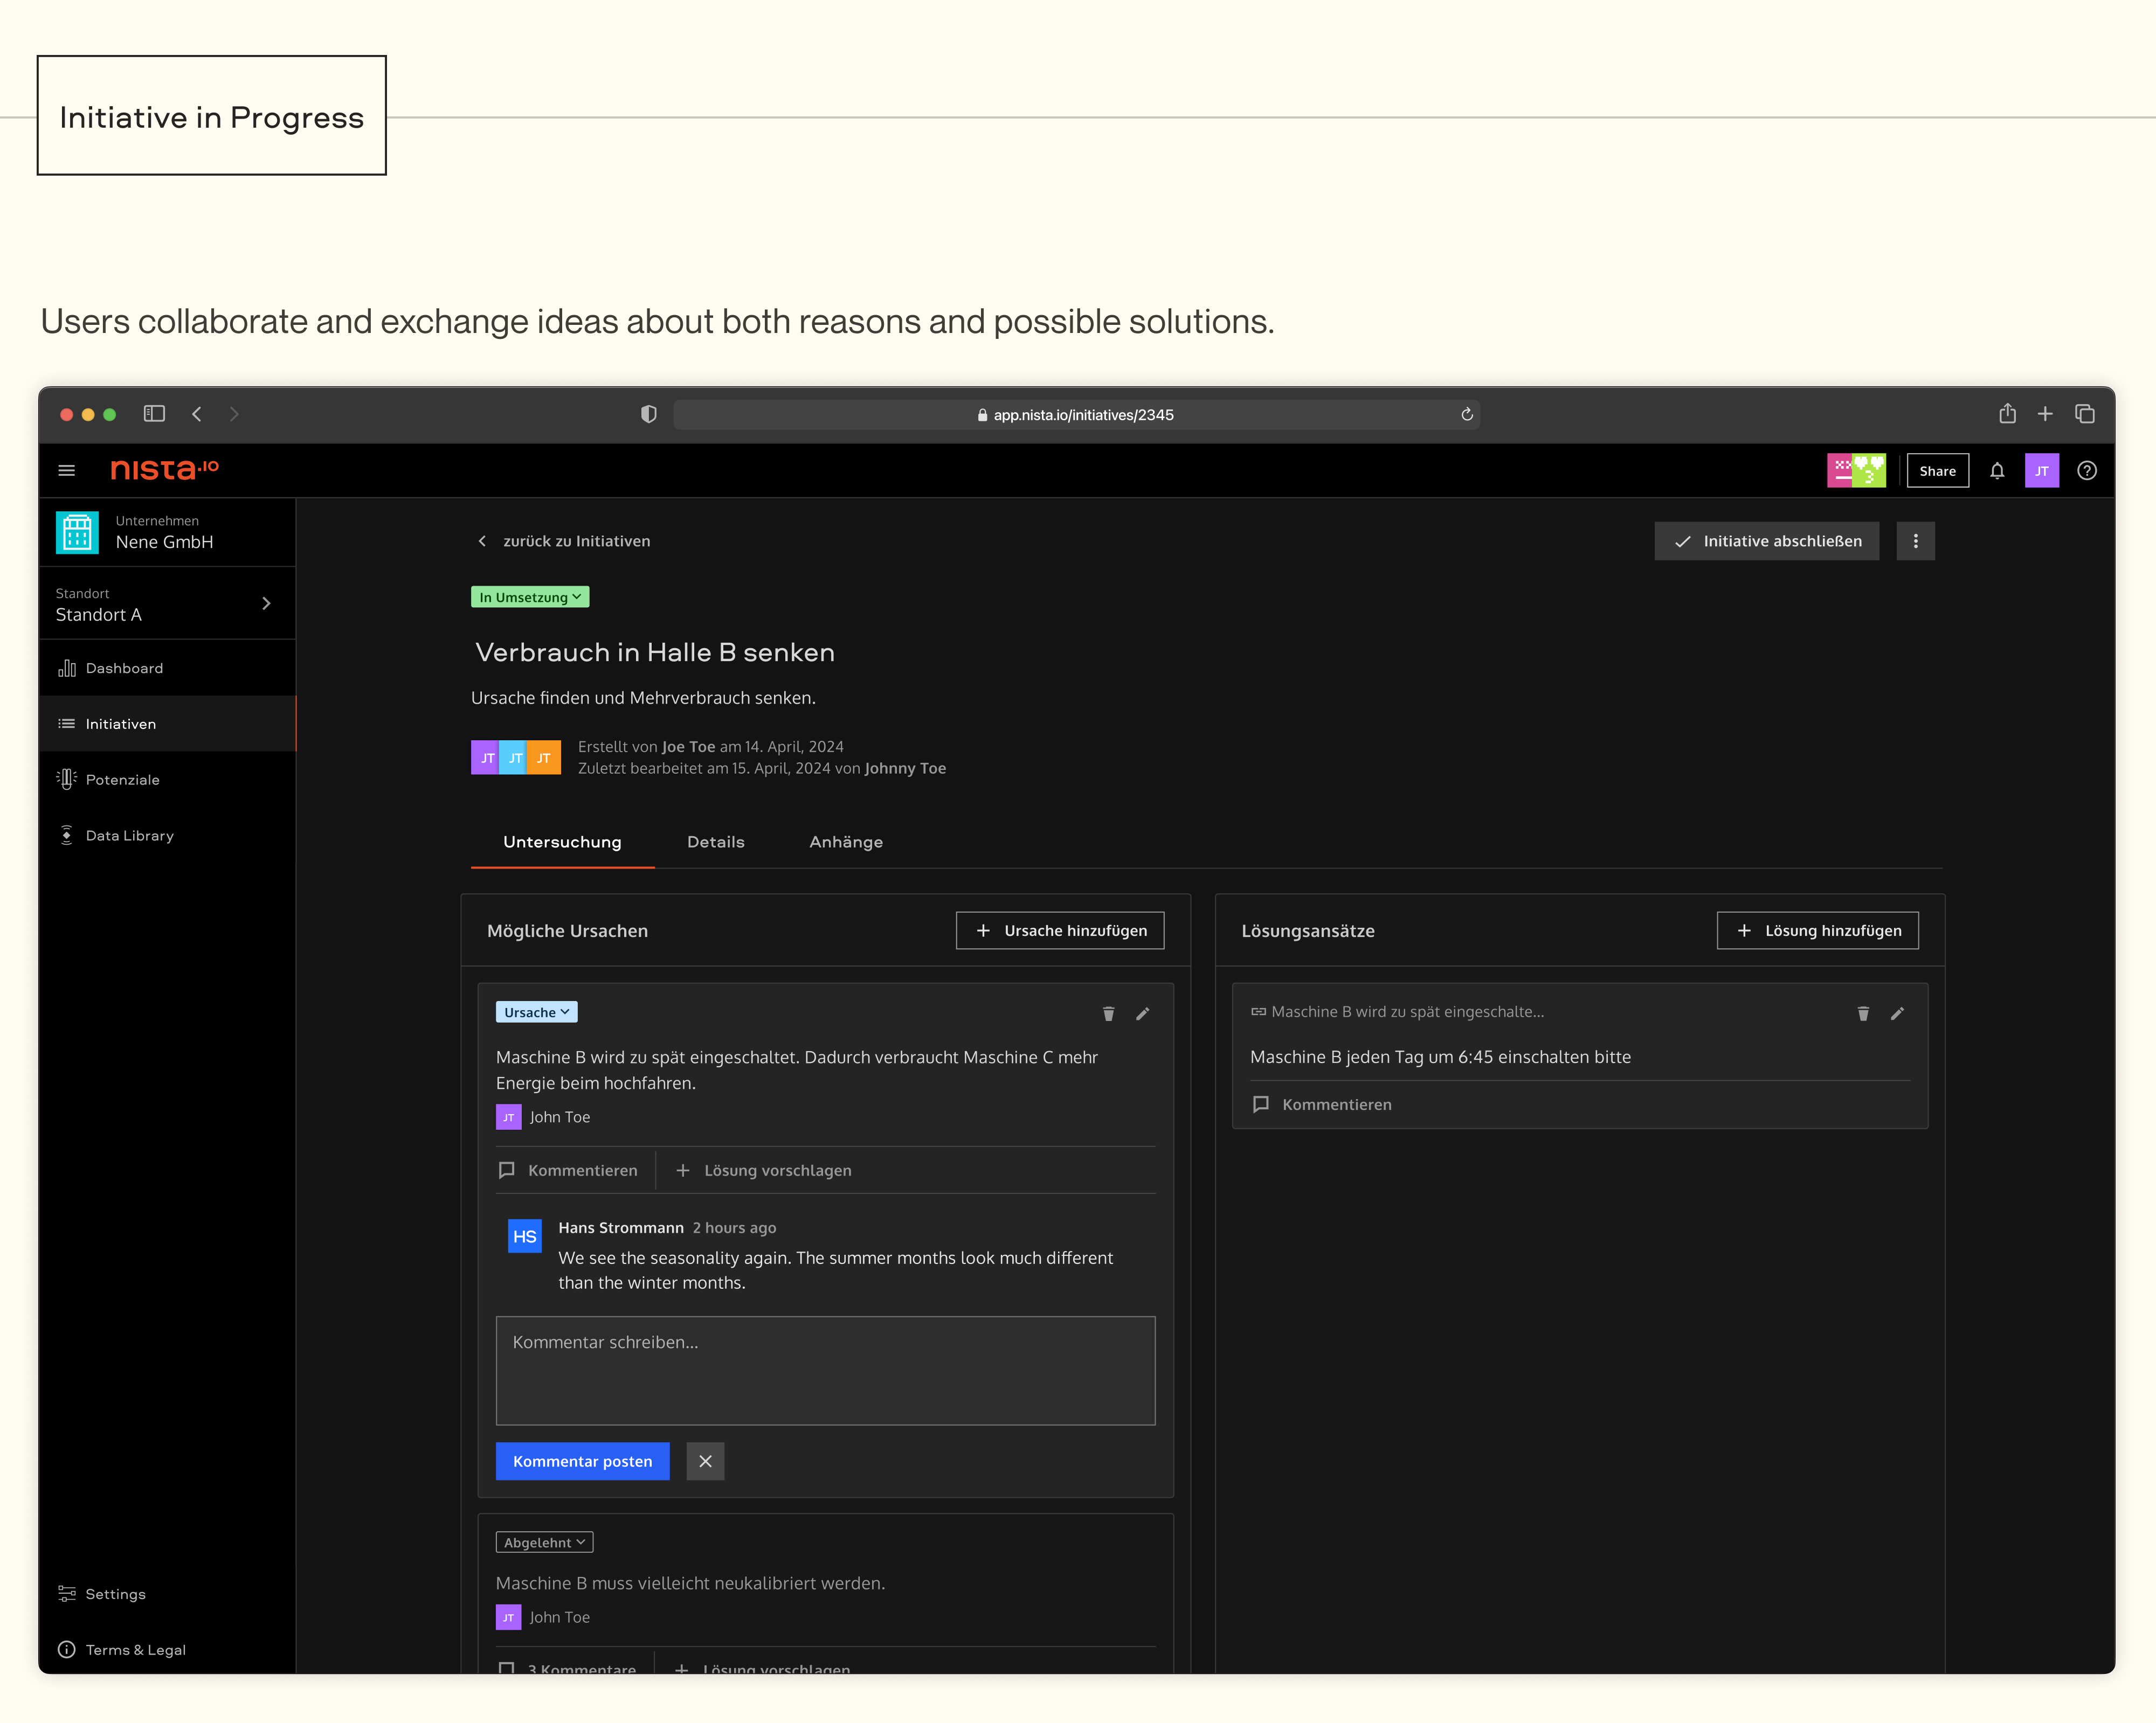Image resolution: width=2156 pixels, height=1723 pixels.
Task: Expand the Standort A selector
Action: tap(266, 603)
